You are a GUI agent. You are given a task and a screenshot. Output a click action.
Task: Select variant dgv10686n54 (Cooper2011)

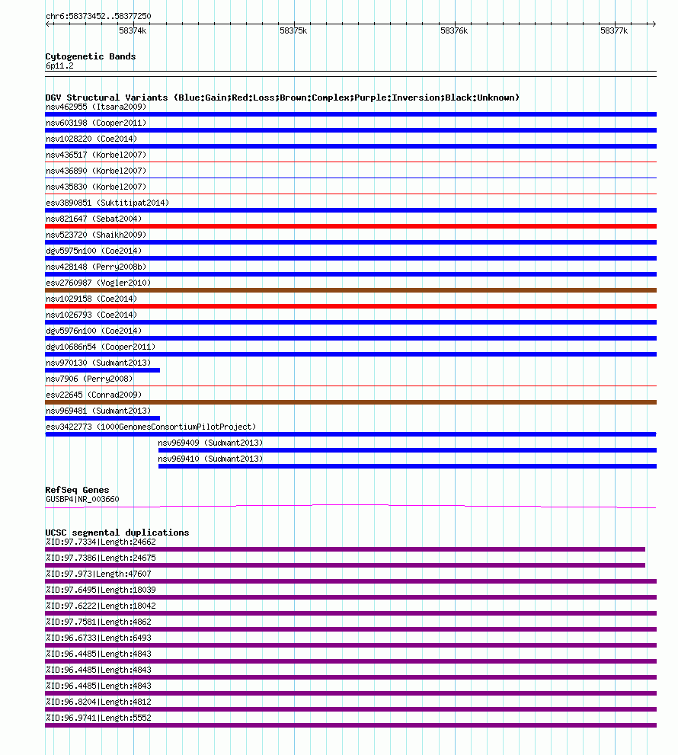pyautogui.click(x=101, y=347)
